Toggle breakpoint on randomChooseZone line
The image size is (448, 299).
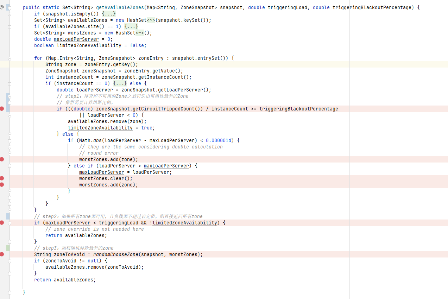(2, 254)
